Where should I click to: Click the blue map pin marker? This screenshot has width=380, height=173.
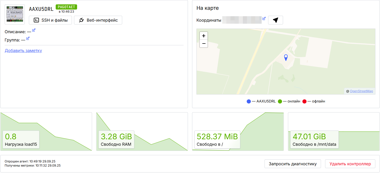[286, 57]
